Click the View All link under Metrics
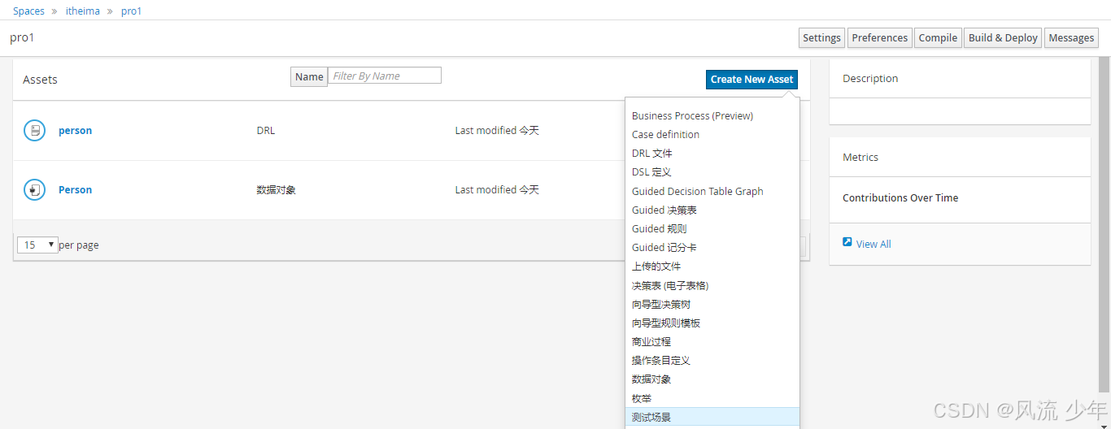1111x429 pixels. coord(874,244)
